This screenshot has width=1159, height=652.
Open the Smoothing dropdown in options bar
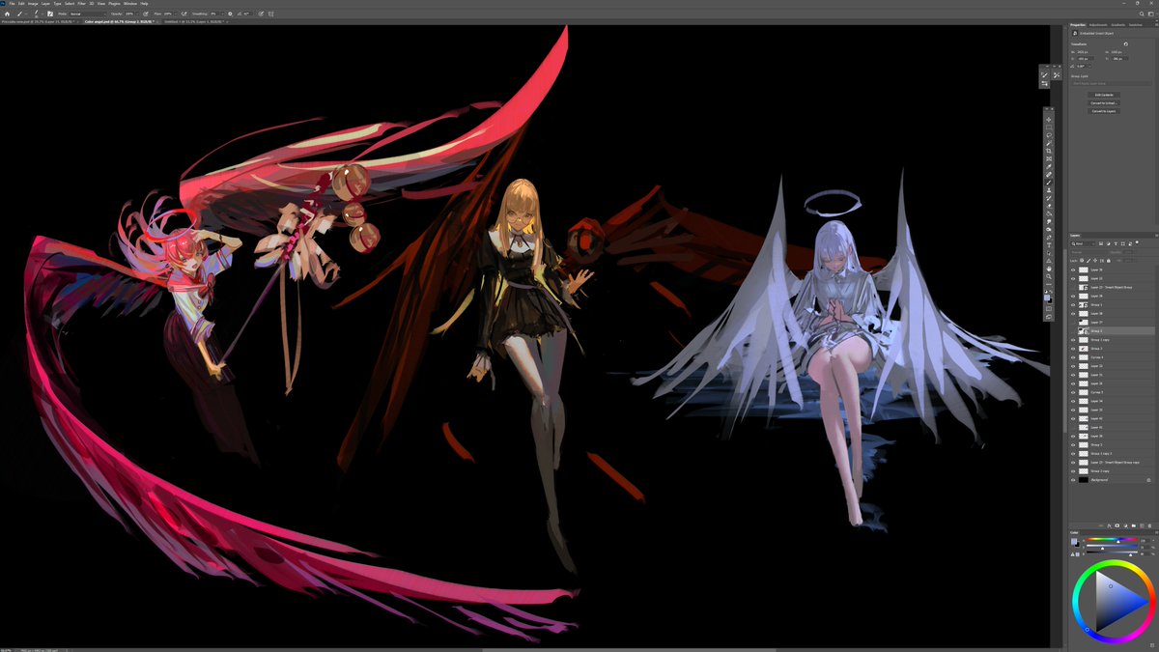pos(222,14)
